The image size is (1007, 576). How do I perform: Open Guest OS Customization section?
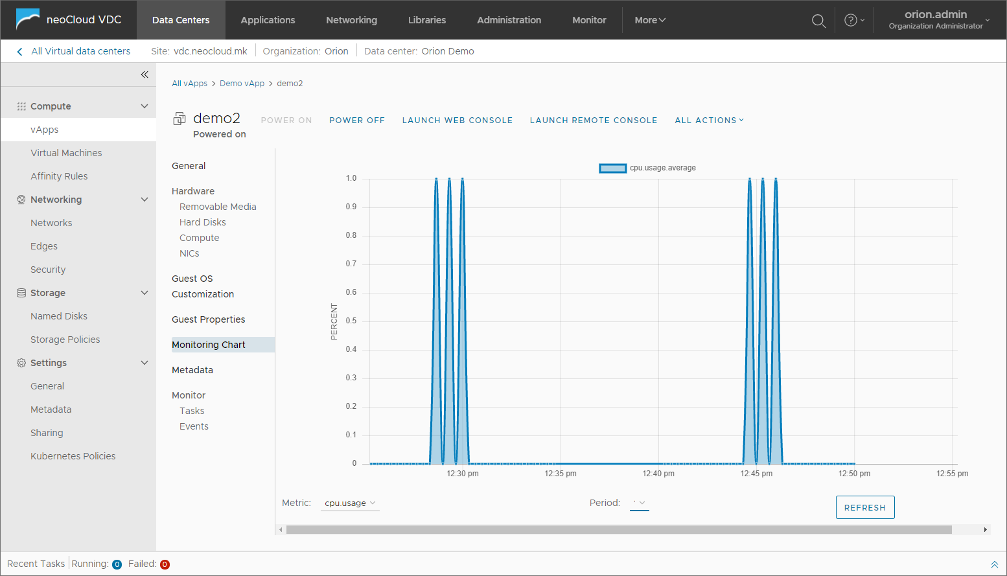[203, 286]
